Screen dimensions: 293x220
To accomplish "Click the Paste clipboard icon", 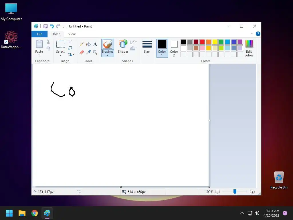I will click(x=39, y=44).
